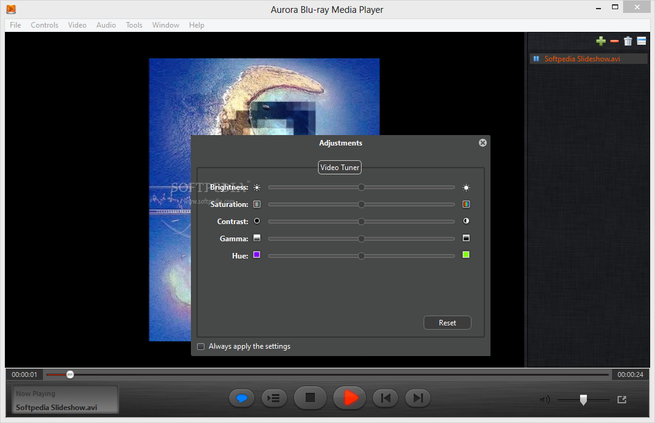The image size is (655, 423).
Task: Click the colorful high saturation icon
Action: (466, 204)
